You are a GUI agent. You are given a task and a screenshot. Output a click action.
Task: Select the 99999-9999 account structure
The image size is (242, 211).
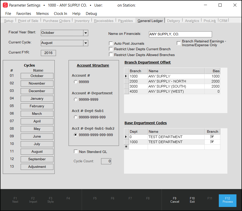tap(75, 99)
